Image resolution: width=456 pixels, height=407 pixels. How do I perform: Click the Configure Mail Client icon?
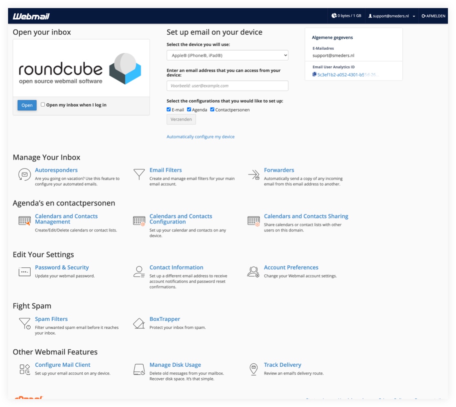coord(25,369)
